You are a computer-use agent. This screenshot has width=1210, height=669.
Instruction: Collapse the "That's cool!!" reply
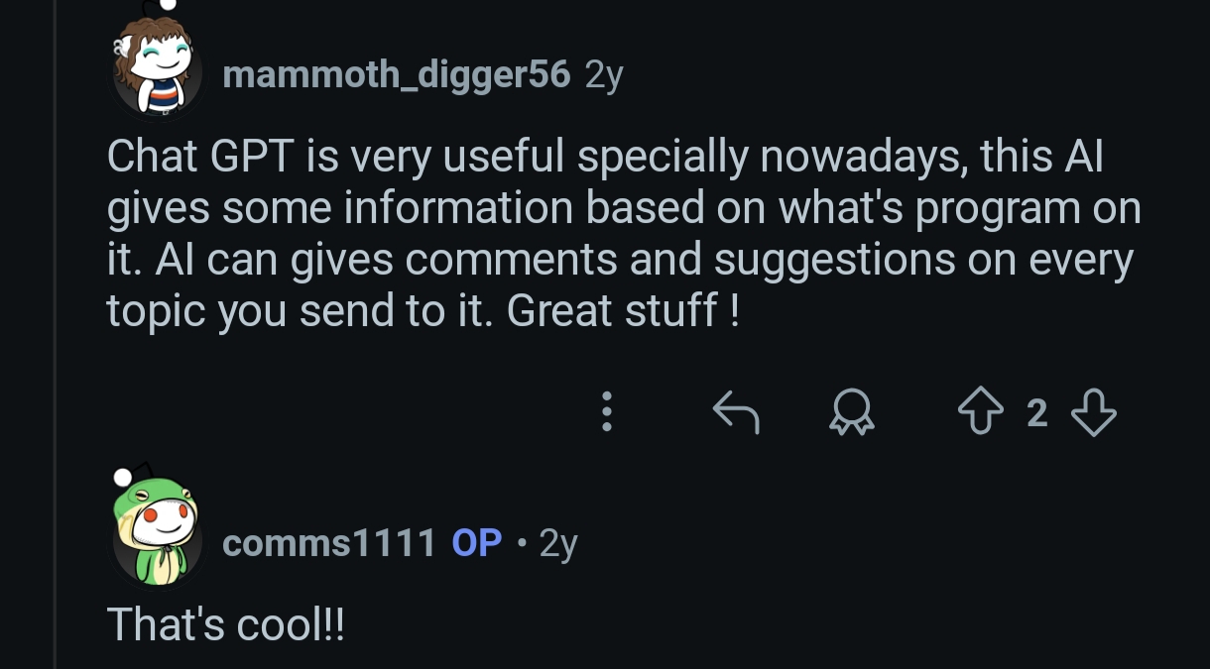click(x=225, y=624)
